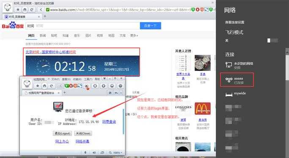Viewport: 289px width, 158px height.
Task: Click the red shield extension icon in address bar
Action: (x=198, y=9)
